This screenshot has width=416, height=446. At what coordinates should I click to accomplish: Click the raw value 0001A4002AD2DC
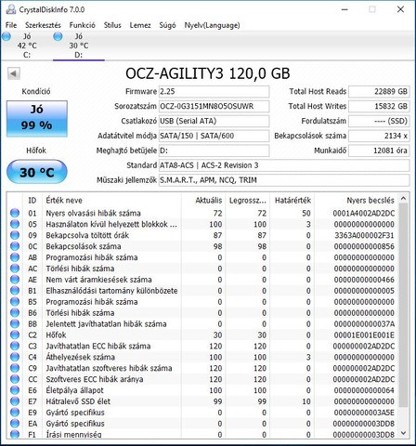(x=364, y=213)
